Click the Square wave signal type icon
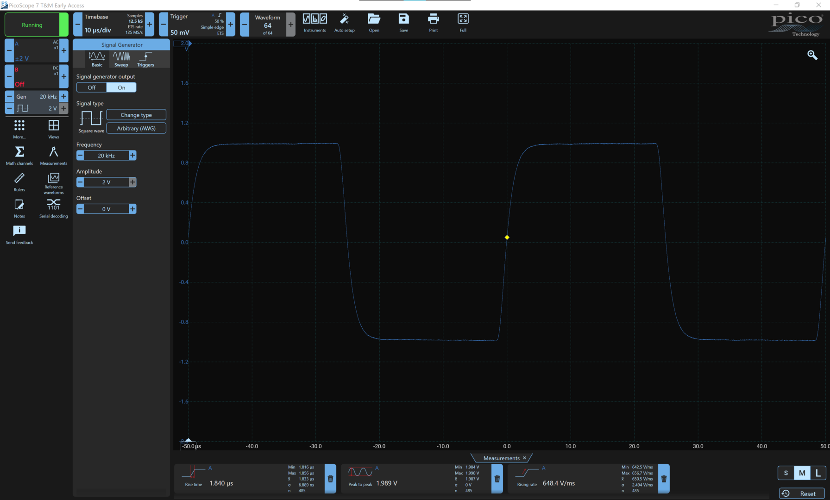The image size is (830, 500). click(x=91, y=119)
